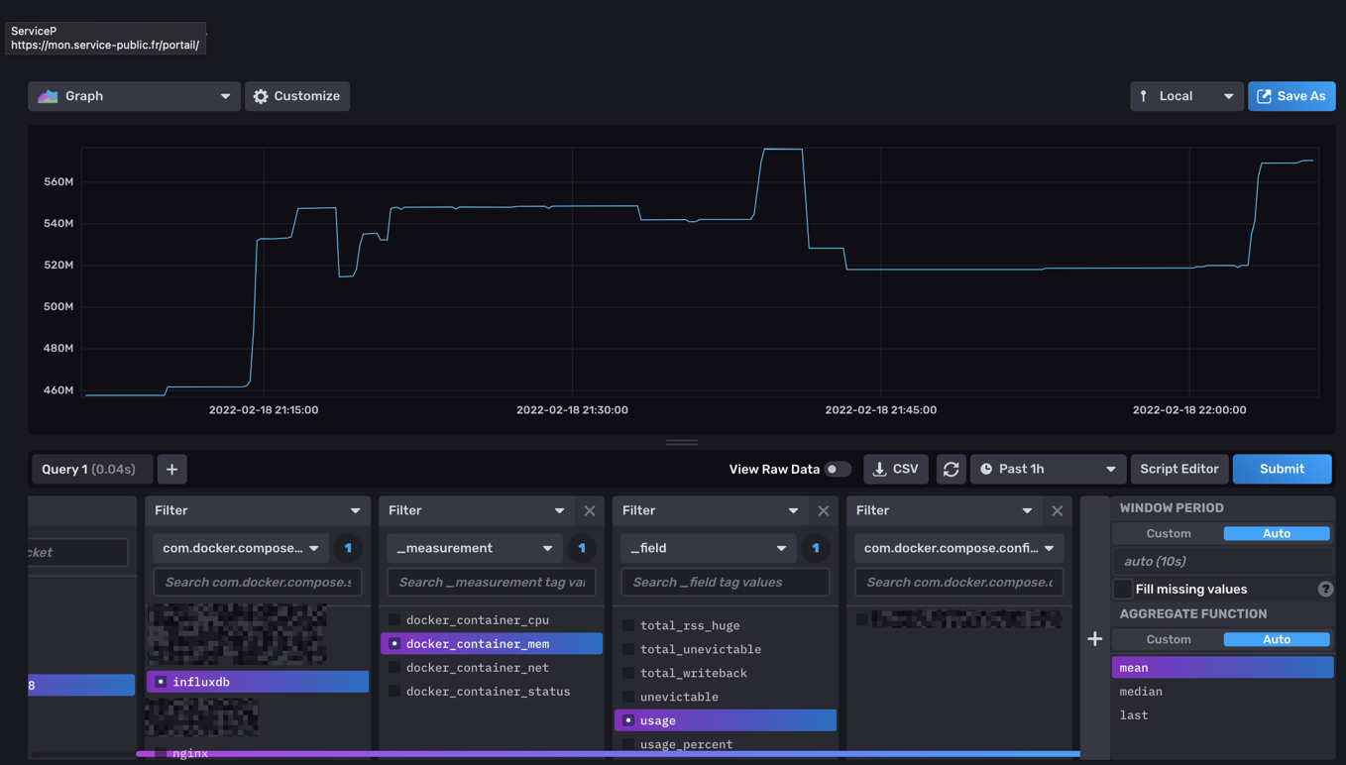The height and width of the screenshot is (765, 1346).
Task: Open the Graph visualization type dropdown
Action: [x=134, y=96]
